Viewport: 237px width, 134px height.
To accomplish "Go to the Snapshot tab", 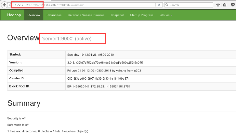I will (117, 15).
